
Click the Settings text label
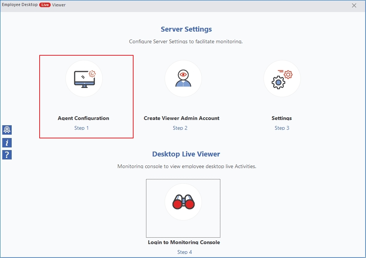coord(281,118)
